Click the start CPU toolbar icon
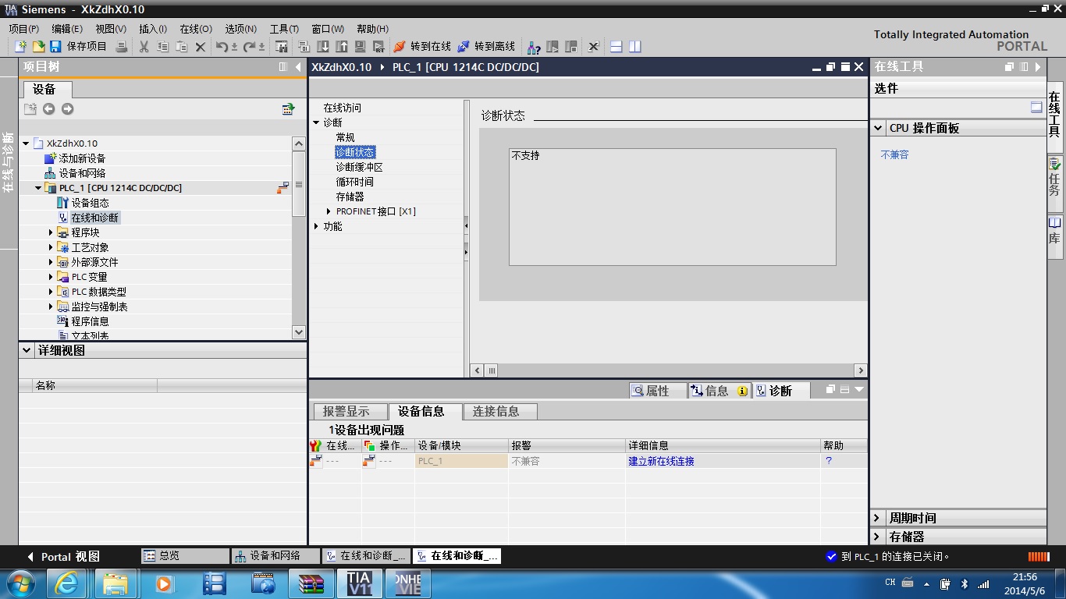1066x599 pixels. pyautogui.click(x=553, y=47)
